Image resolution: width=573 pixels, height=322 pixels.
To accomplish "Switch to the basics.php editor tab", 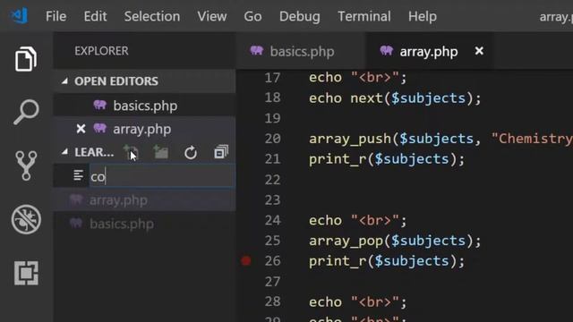I will click(302, 51).
